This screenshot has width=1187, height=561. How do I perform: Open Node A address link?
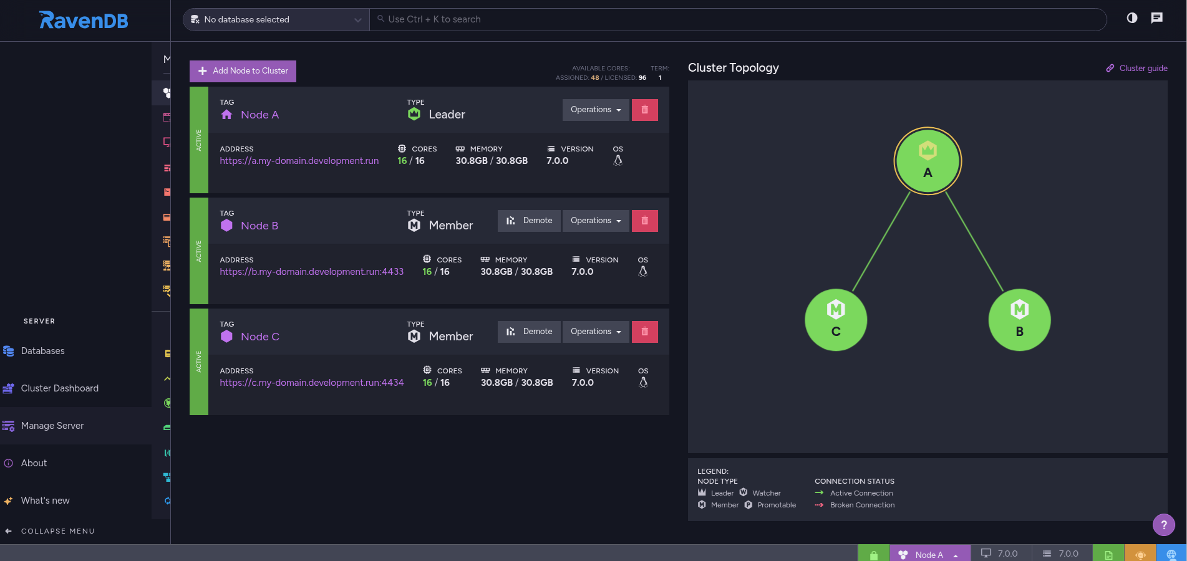point(299,161)
